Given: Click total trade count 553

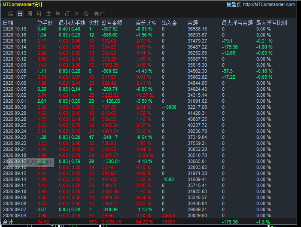Looking at the screenshot, I should [93, 222].
